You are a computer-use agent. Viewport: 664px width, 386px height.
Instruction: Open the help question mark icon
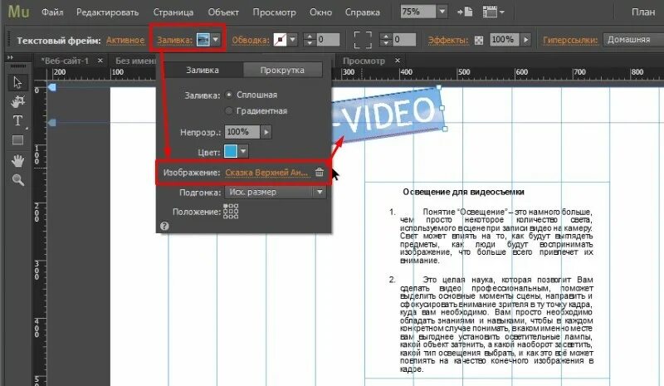pyautogui.click(x=164, y=226)
